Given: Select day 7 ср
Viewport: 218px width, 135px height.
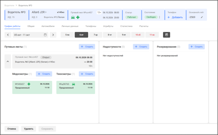Looking at the screenshot, I should (96, 35).
